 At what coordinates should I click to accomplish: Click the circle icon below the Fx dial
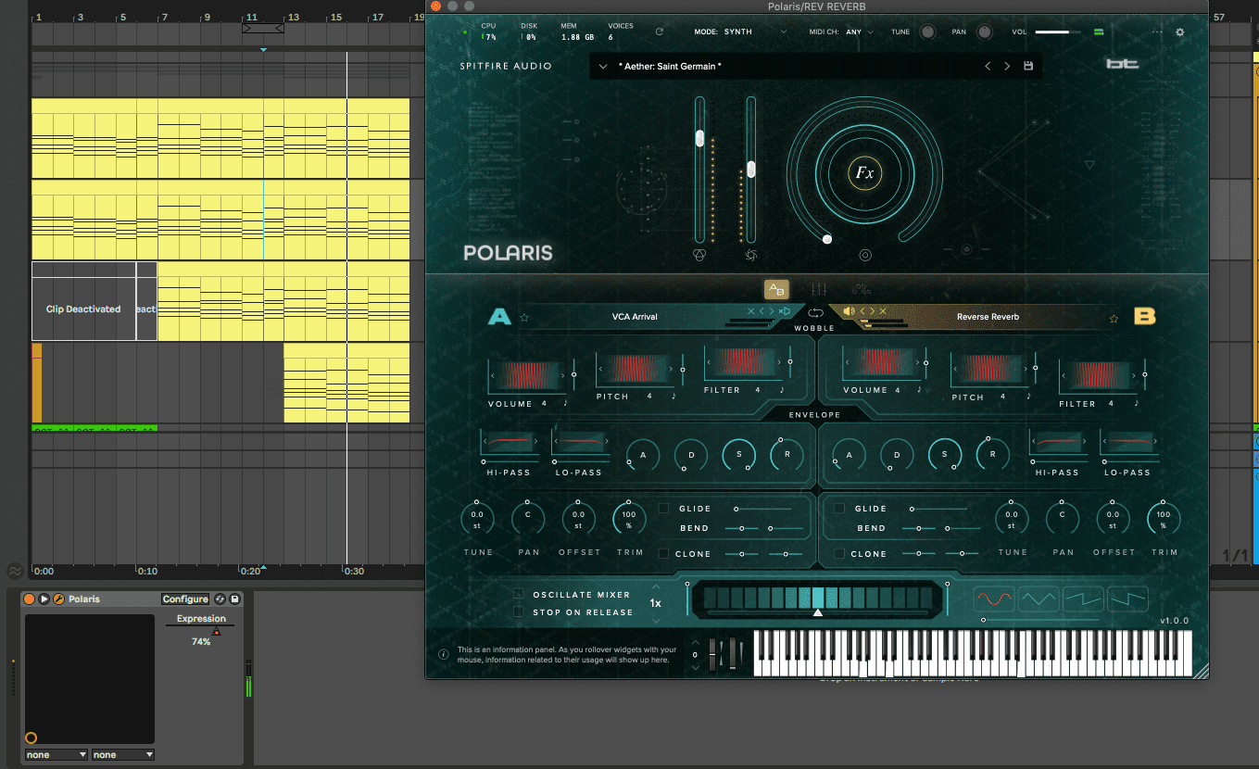coord(865,255)
